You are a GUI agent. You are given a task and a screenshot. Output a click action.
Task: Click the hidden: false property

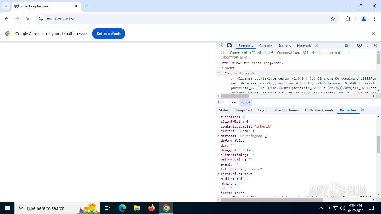point(233,179)
